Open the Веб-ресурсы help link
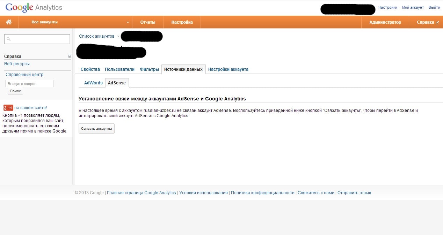Screen dimensions: 443x235 17,64
